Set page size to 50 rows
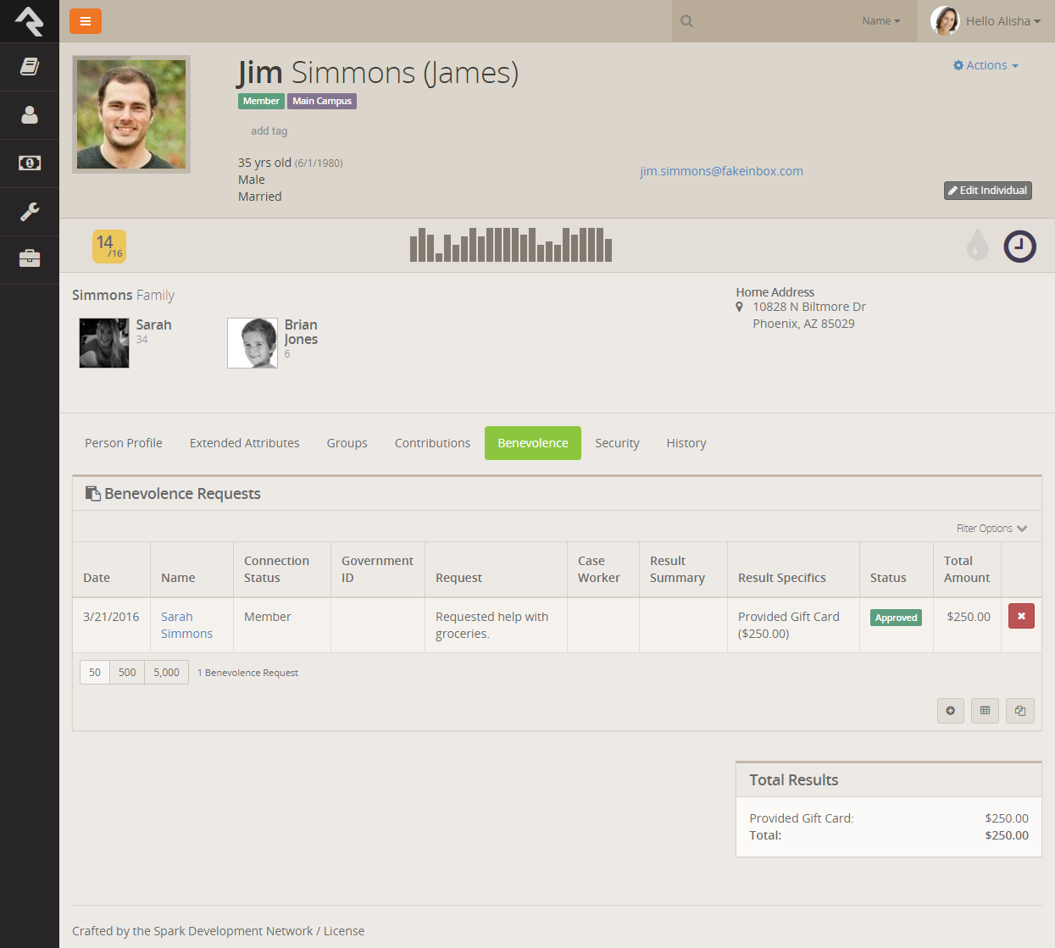 (95, 673)
